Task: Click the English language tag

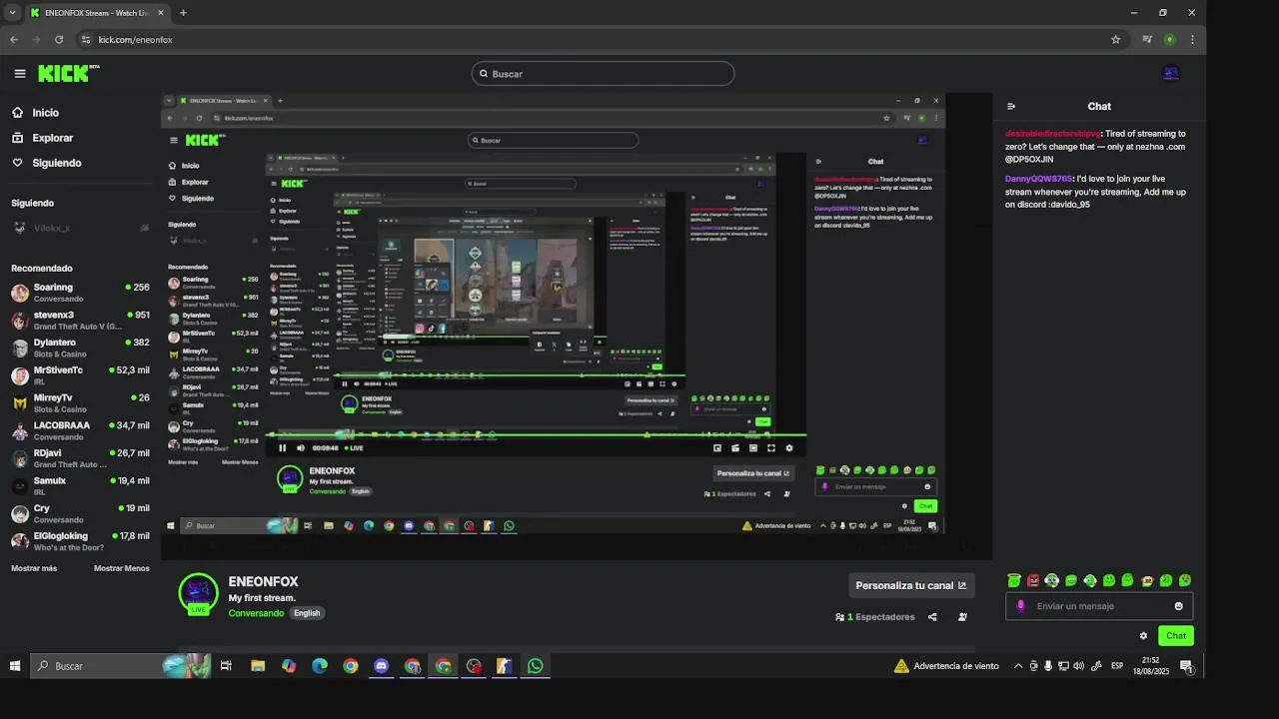Action: tap(307, 613)
